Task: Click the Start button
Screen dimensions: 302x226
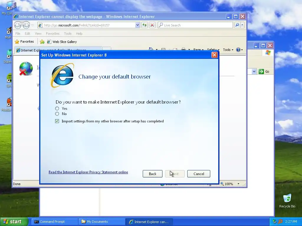Action: tap(14, 222)
